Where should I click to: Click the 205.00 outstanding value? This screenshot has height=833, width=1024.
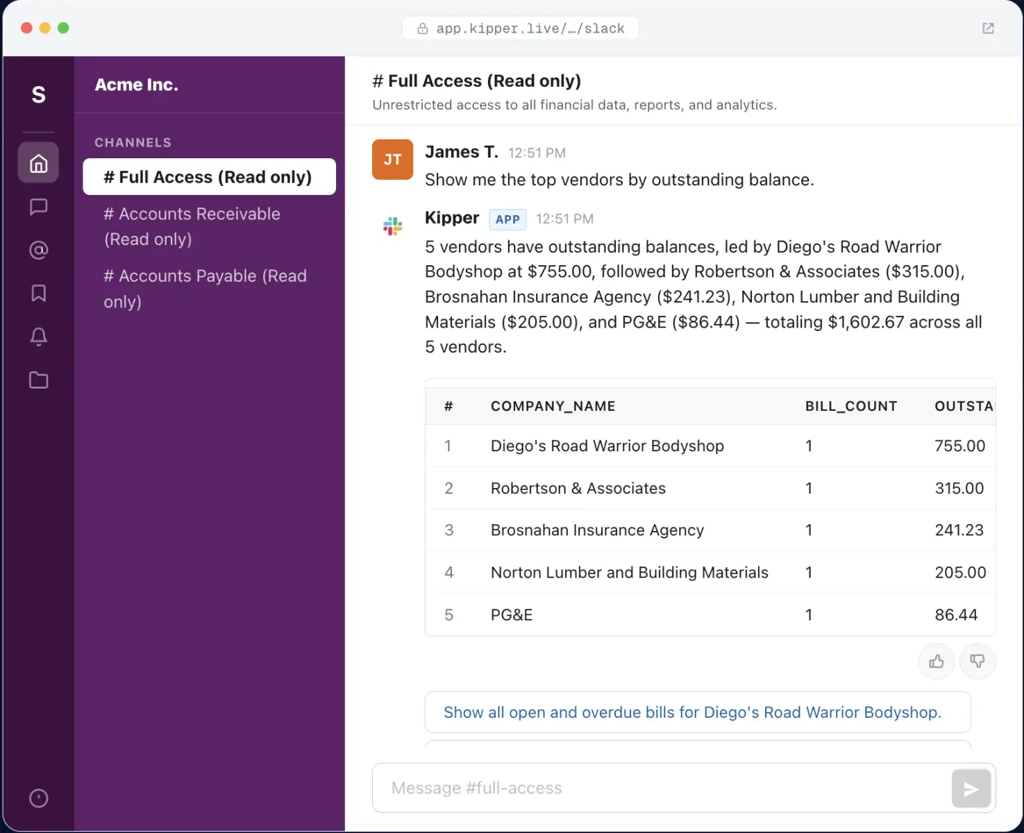coord(961,573)
